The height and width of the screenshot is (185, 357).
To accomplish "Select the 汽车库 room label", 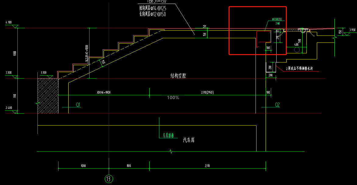I will 189,140.
